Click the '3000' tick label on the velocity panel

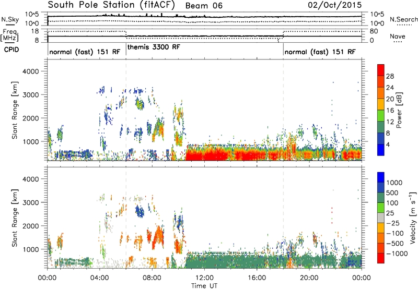click(30, 202)
